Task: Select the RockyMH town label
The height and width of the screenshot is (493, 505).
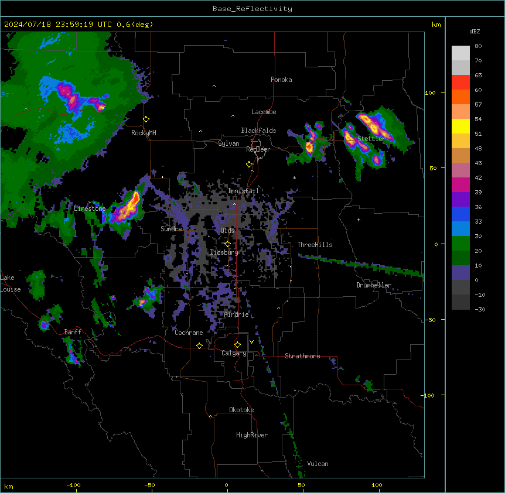Action: (x=144, y=133)
